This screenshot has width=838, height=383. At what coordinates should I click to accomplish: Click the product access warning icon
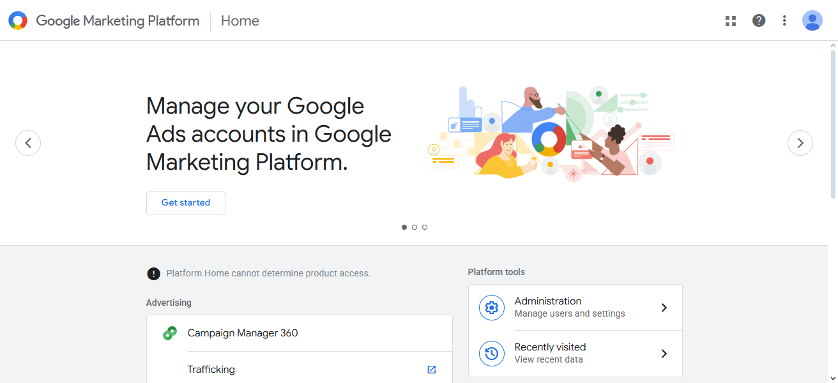(153, 273)
